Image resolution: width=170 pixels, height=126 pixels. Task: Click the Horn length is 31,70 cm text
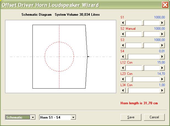point(139,103)
